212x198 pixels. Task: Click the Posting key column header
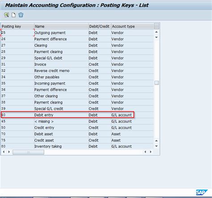pos(17,26)
